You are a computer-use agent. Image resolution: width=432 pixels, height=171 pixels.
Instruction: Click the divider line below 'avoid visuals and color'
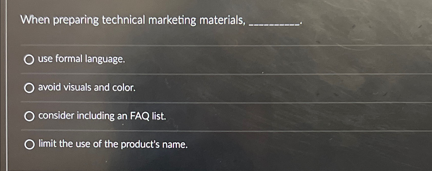pos(178,102)
